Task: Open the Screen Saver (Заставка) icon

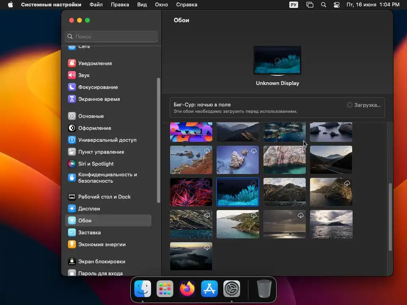Action: tap(72, 233)
